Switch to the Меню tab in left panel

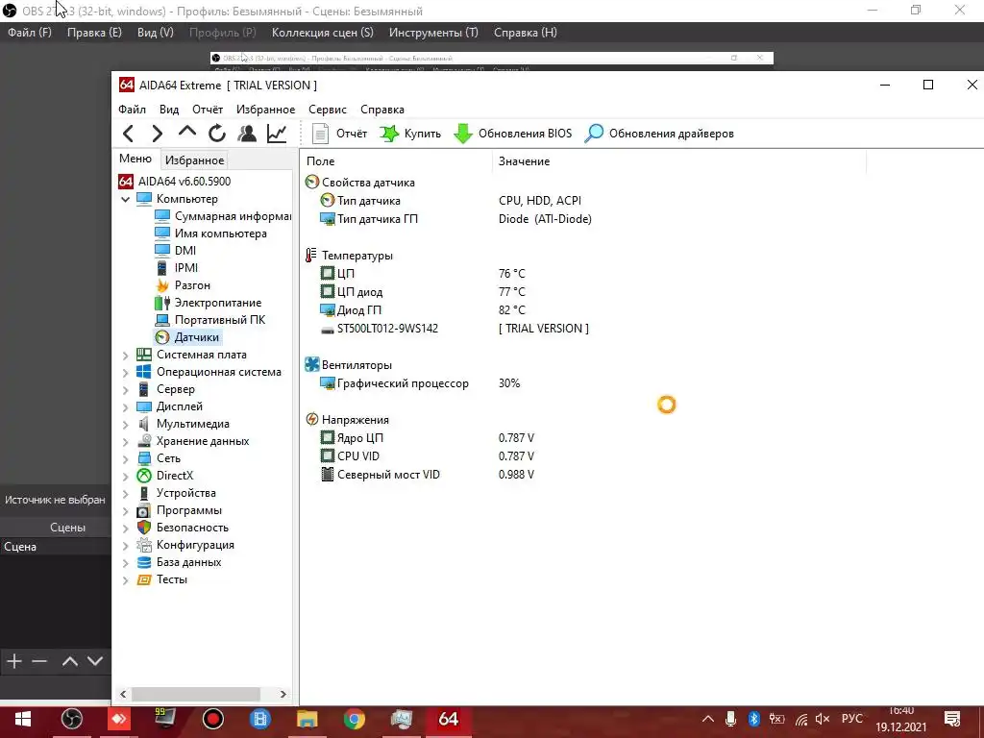(x=135, y=159)
